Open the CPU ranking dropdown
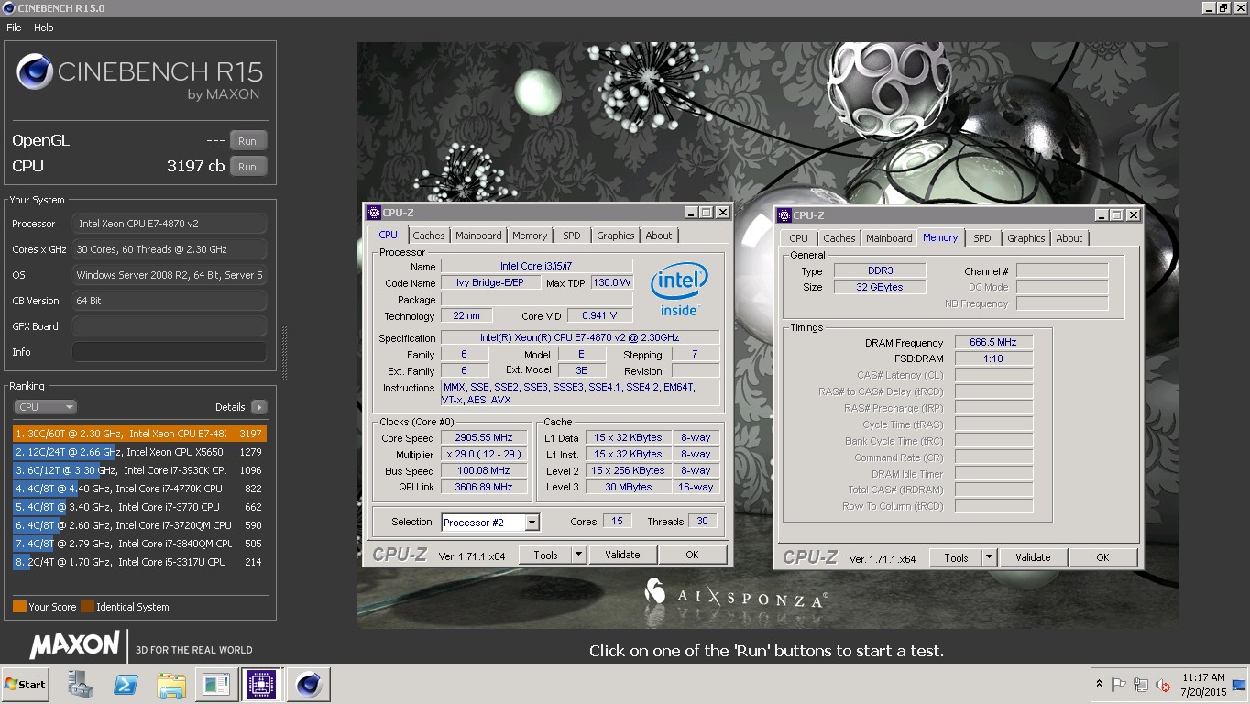Image resolution: width=1250 pixels, height=704 pixels. point(45,406)
